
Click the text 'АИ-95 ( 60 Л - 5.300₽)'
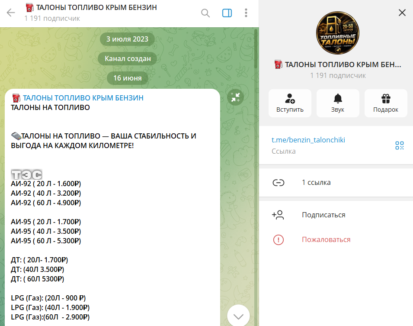coord(46,241)
